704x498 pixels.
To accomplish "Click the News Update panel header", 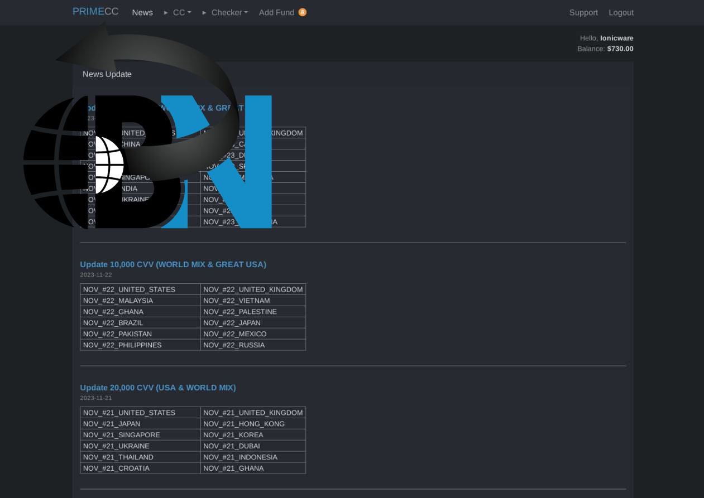I will click(107, 74).
